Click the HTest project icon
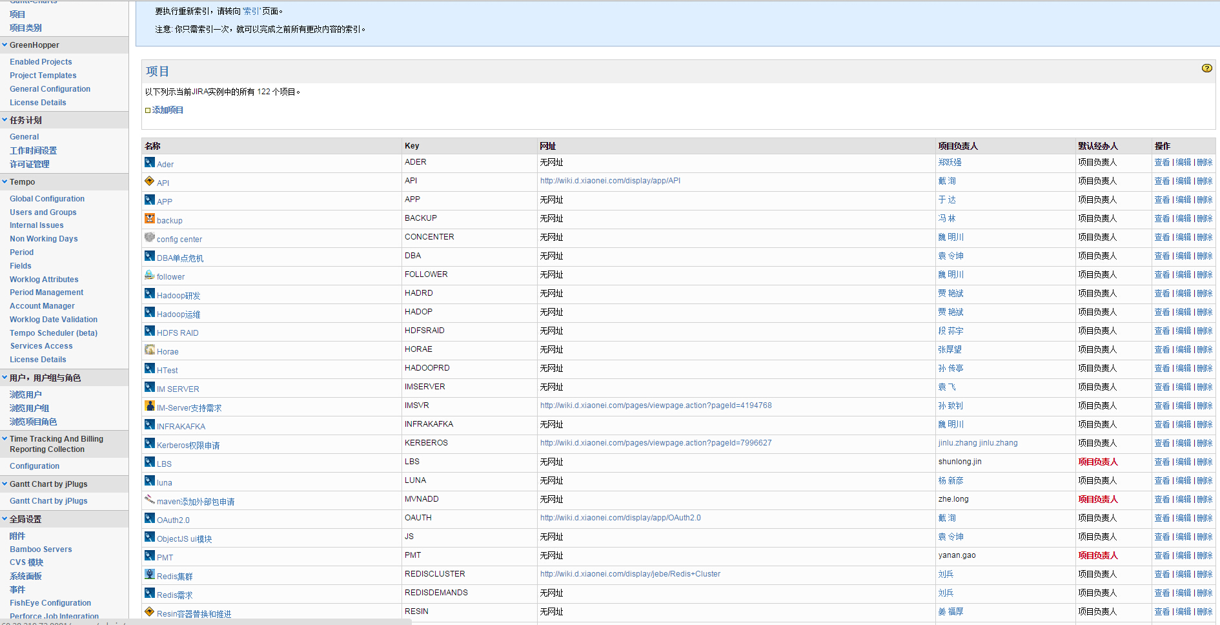Viewport: 1220px width, 625px height. click(x=150, y=369)
